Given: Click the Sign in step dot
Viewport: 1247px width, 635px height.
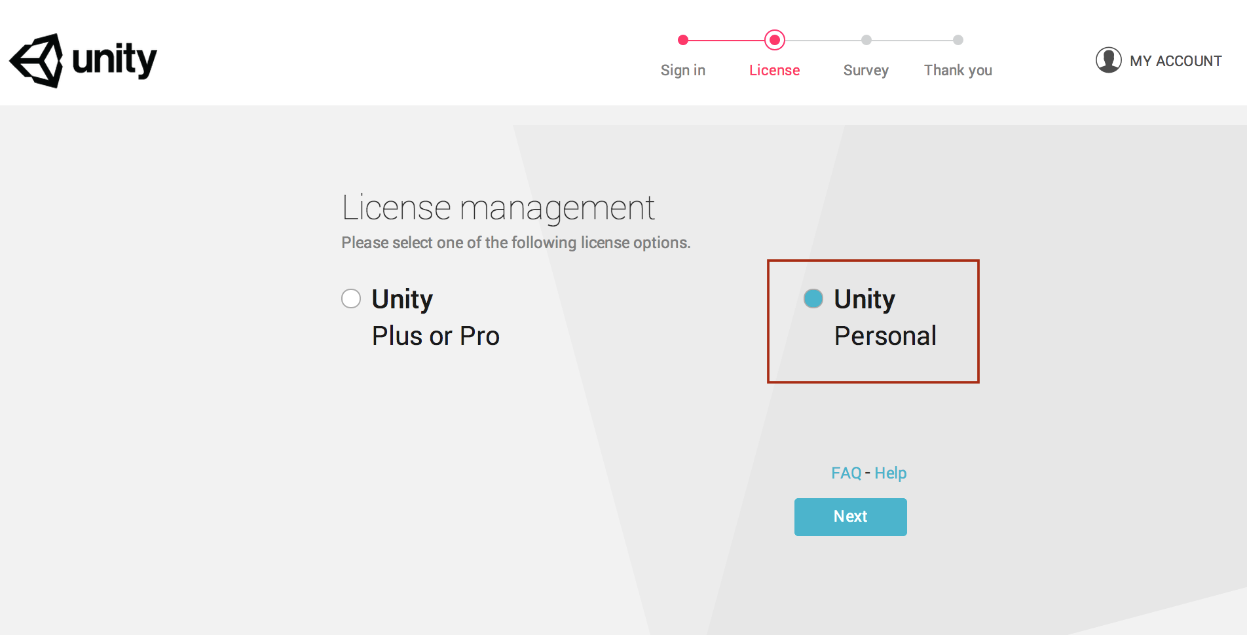Looking at the screenshot, I should (x=683, y=40).
